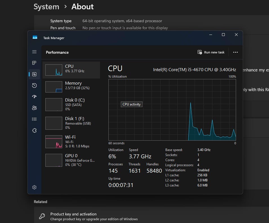The width and height of the screenshot is (269, 223).
Task: Select the CPU performance entry
Action: 71,70
